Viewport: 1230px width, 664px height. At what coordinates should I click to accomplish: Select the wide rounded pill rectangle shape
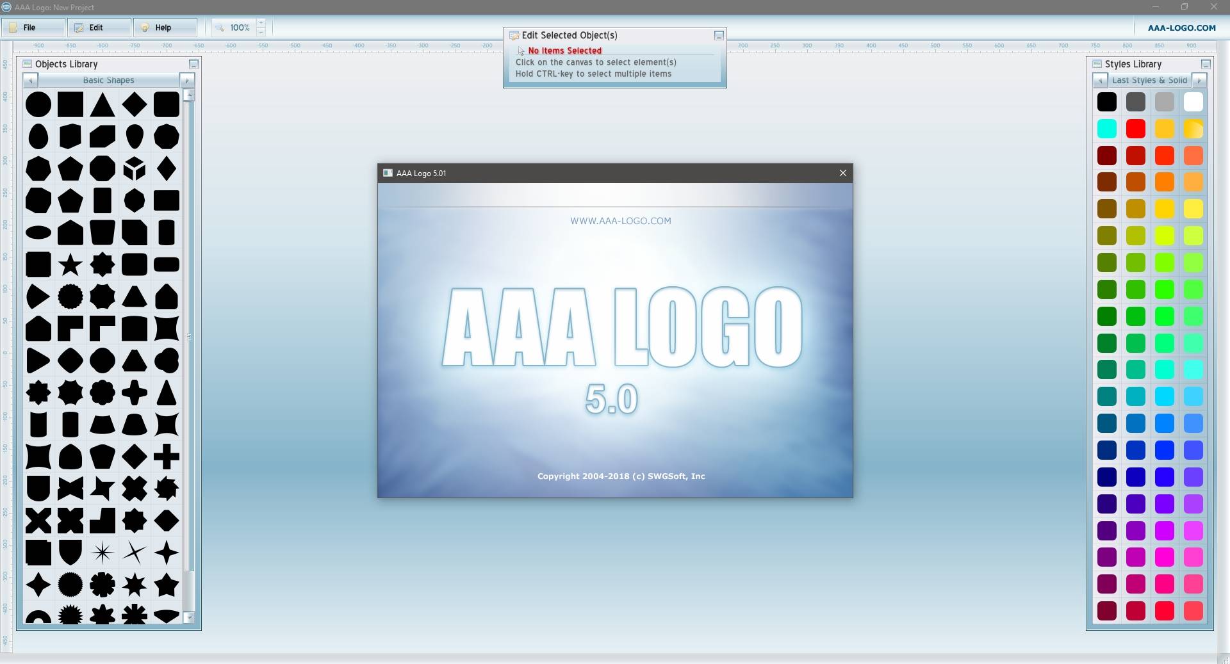pos(167,264)
